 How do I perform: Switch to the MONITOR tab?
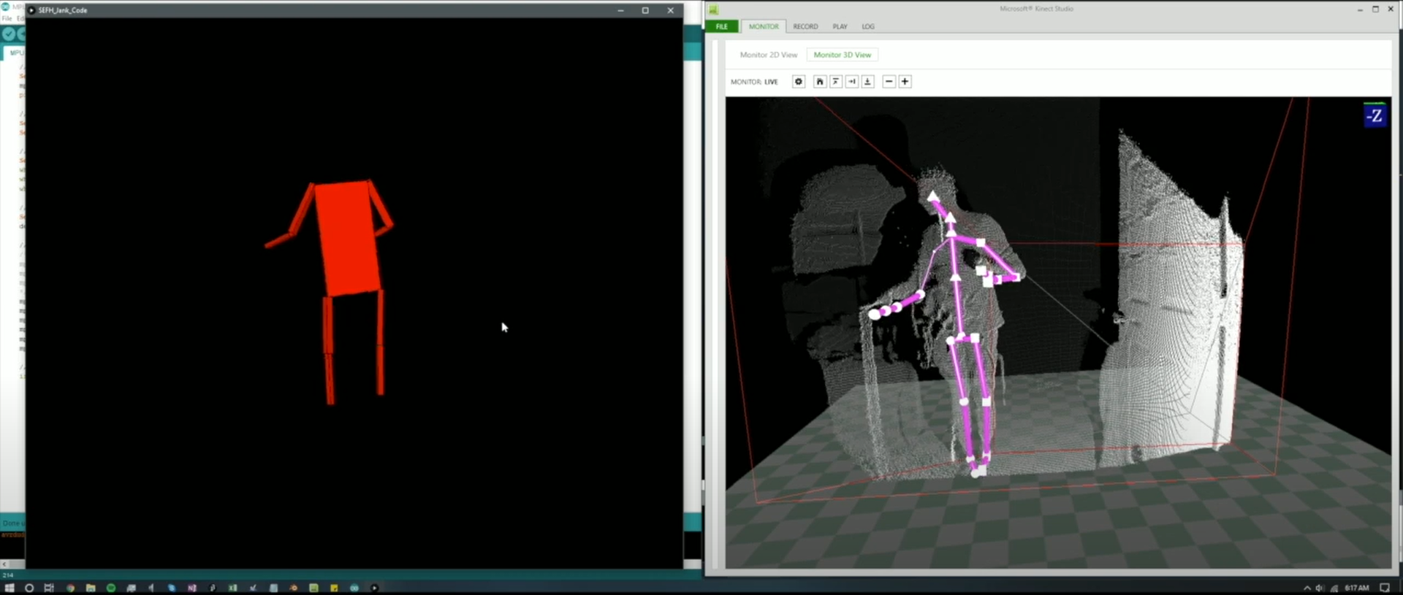click(764, 26)
